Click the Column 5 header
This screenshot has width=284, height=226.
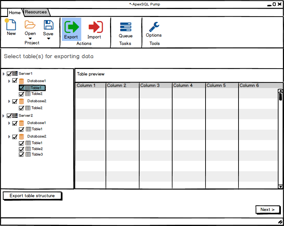(x=222, y=86)
